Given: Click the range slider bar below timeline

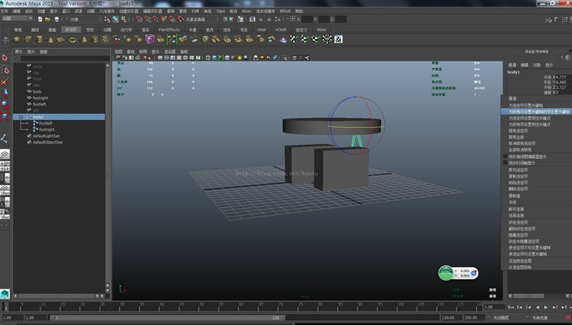Looking at the screenshot, I should (x=168, y=318).
